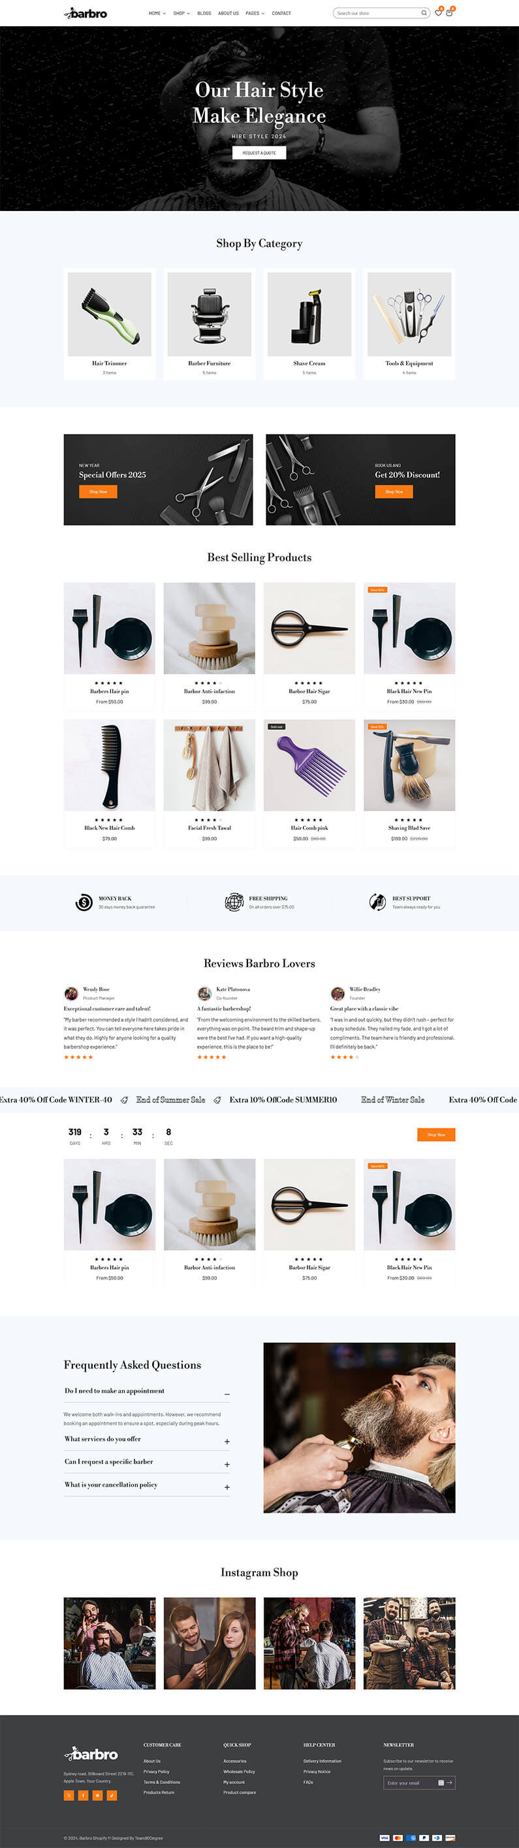Open the TikTok social icon in footer

(112, 1796)
